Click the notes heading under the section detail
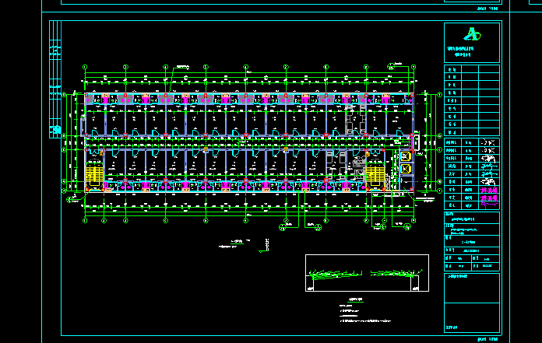This screenshot has height=343, width=542. (x=356, y=299)
